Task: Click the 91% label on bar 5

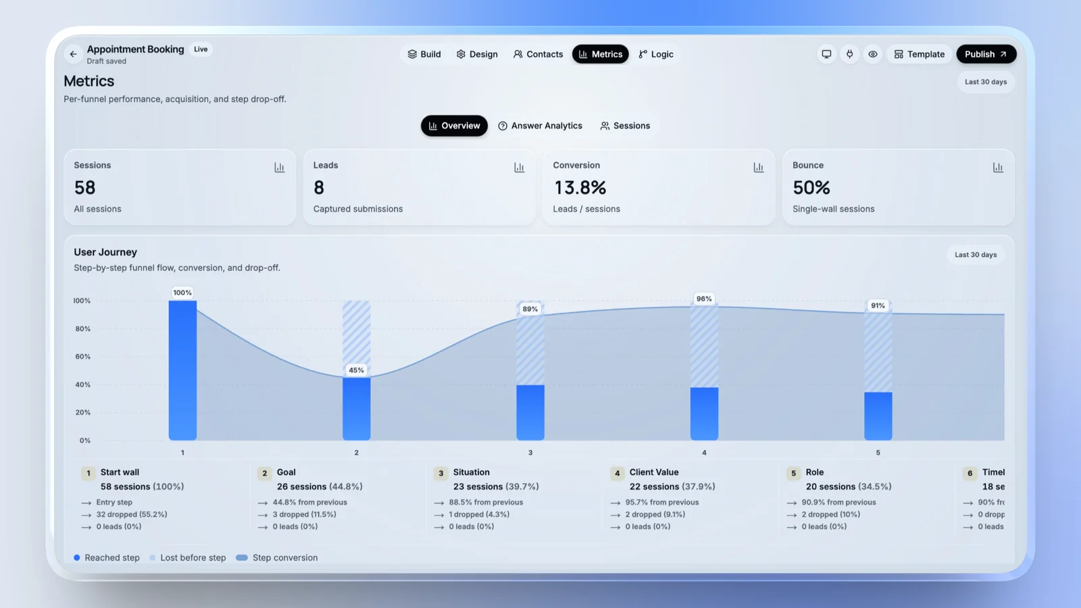Action: click(x=878, y=305)
